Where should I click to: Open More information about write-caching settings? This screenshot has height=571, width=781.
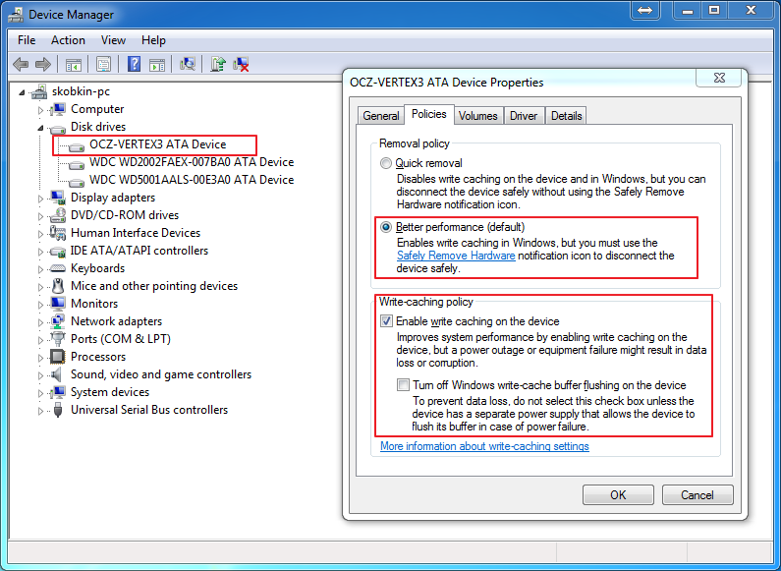coord(484,446)
